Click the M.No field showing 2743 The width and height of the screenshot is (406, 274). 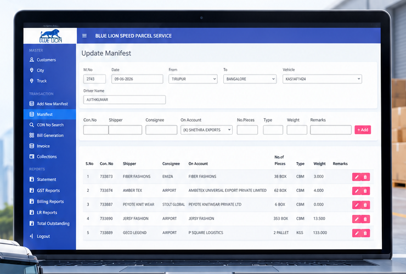click(x=94, y=79)
